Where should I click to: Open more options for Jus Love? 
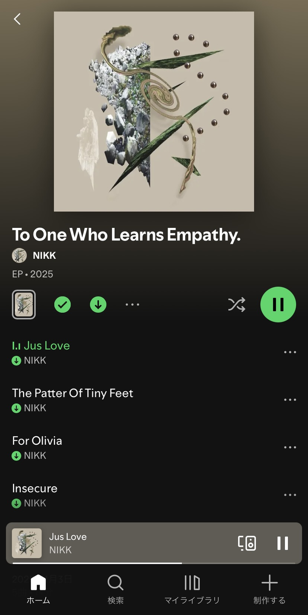tap(290, 352)
